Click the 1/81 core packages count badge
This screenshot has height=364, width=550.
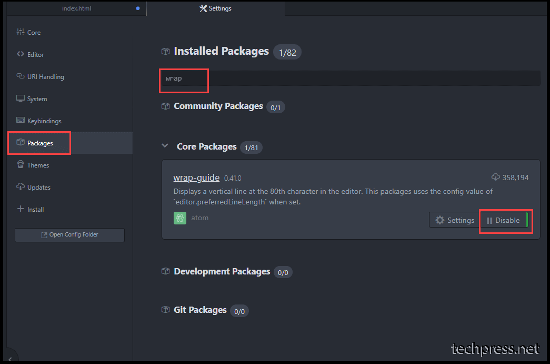pyautogui.click(x=251, y=148)
